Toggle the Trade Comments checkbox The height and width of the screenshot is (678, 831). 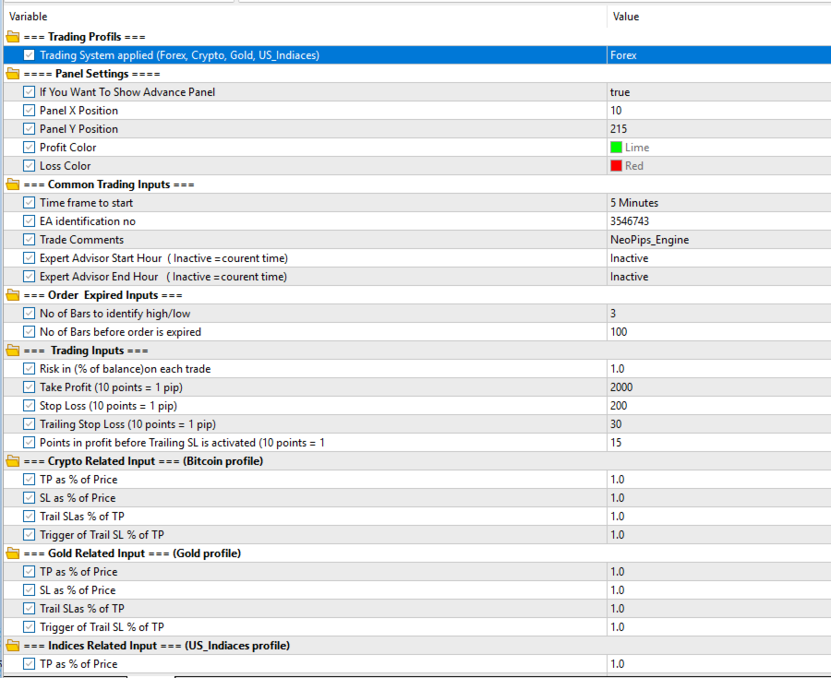tap(30, 240)
